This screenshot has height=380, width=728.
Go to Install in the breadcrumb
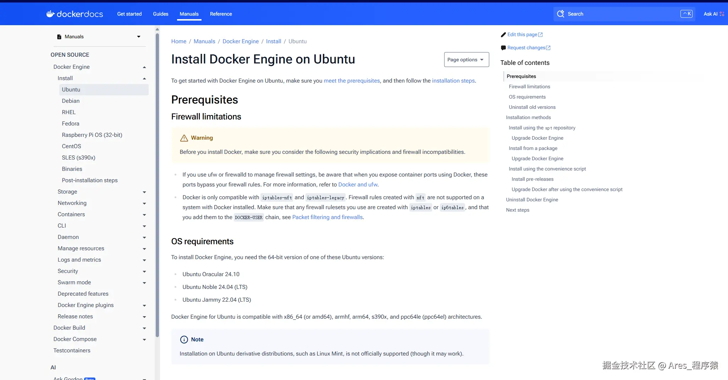click(274, 41)
